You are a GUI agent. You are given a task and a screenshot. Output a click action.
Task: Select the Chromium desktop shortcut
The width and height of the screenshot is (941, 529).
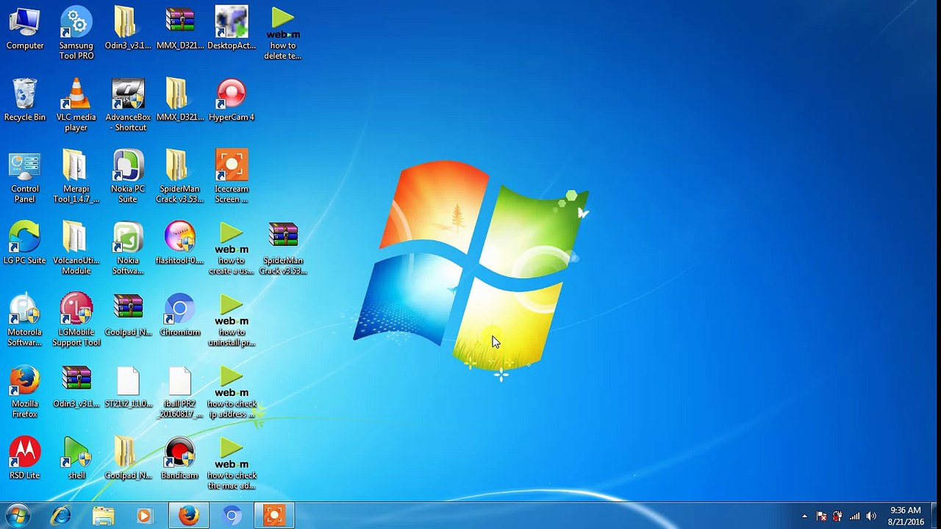tap(180, 315)
